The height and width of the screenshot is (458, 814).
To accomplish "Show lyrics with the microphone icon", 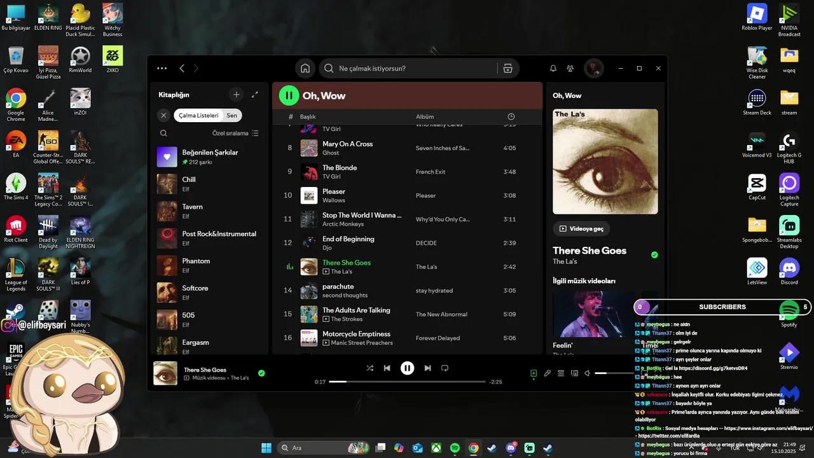I will pyautogui.click(x=548, y=373).
